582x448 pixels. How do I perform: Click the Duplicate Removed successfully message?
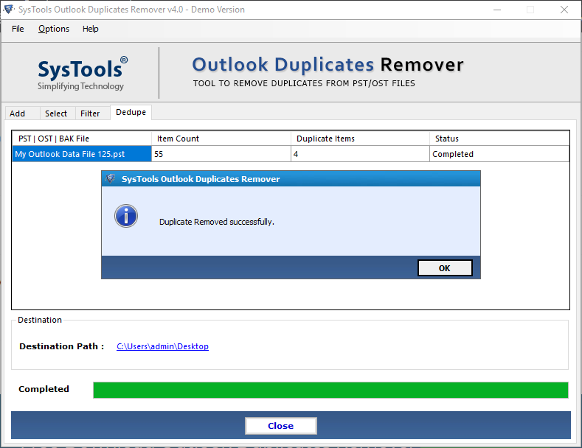(217, 222)
